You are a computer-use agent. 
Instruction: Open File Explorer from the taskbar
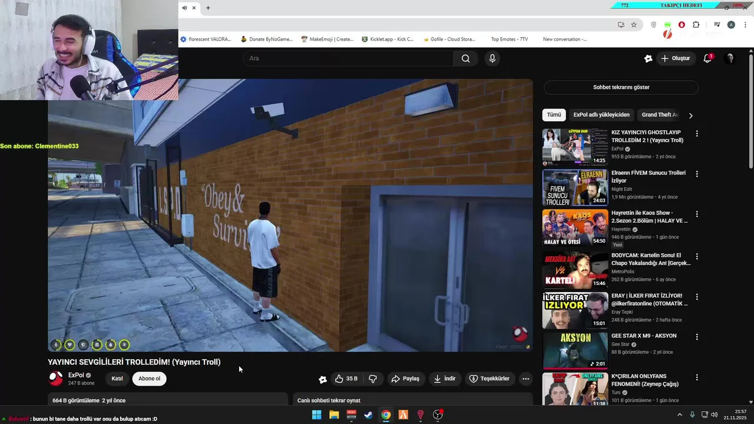pos(334,415)
